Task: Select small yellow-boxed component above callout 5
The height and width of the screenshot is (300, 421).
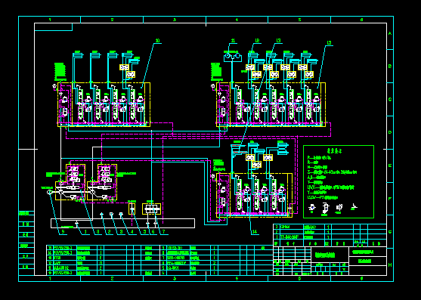Action: [132, 209]
